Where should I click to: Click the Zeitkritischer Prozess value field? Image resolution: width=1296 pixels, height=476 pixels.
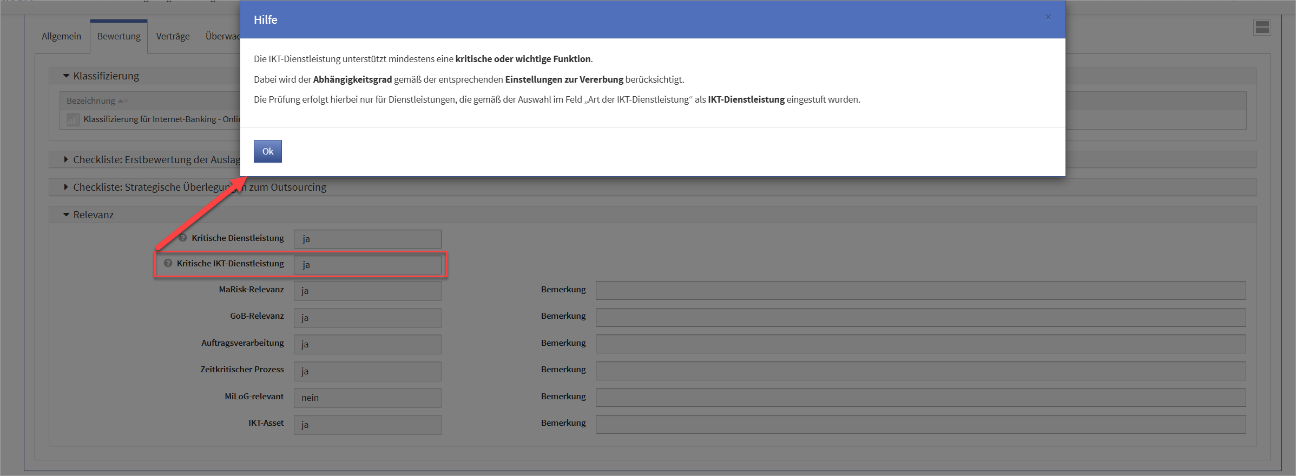pyautogui.click(x=367, y=371)
